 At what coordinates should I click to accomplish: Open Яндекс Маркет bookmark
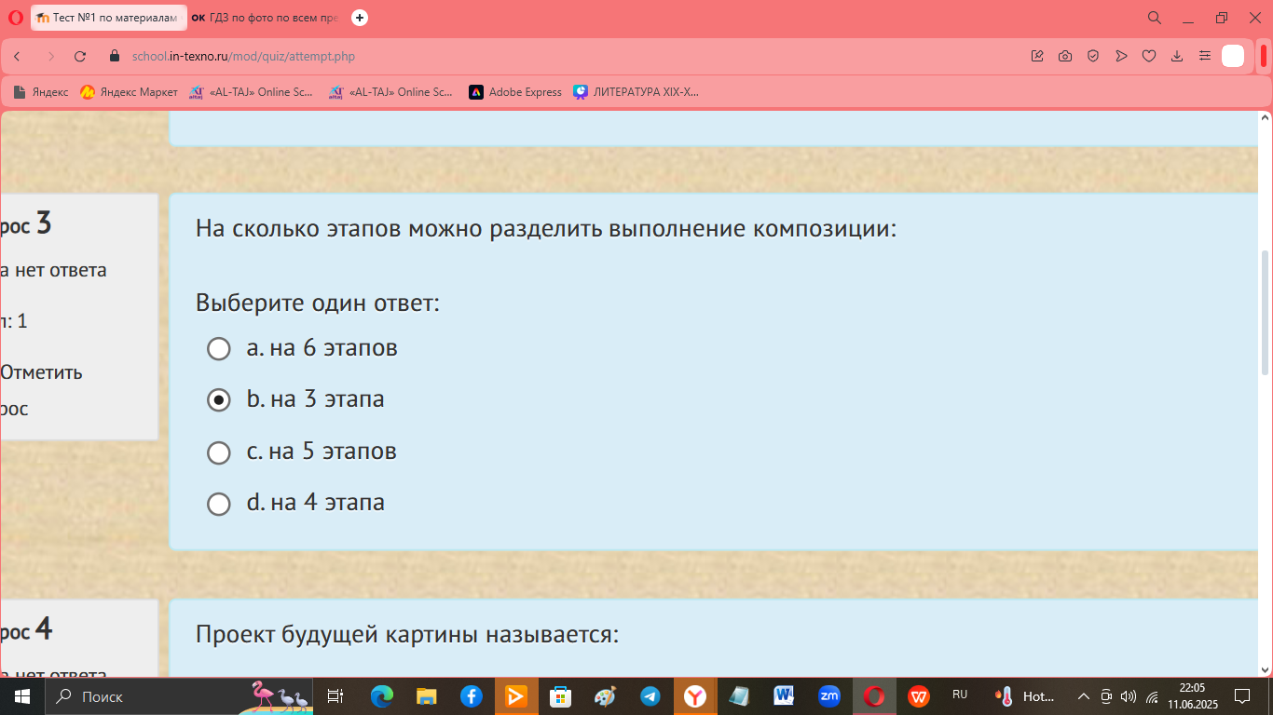129,92
